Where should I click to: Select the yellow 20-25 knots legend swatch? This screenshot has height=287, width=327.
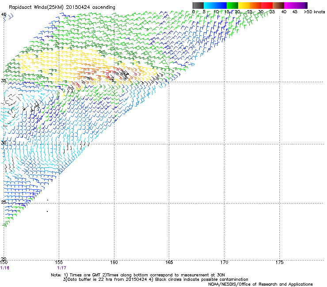coord(244,5)
